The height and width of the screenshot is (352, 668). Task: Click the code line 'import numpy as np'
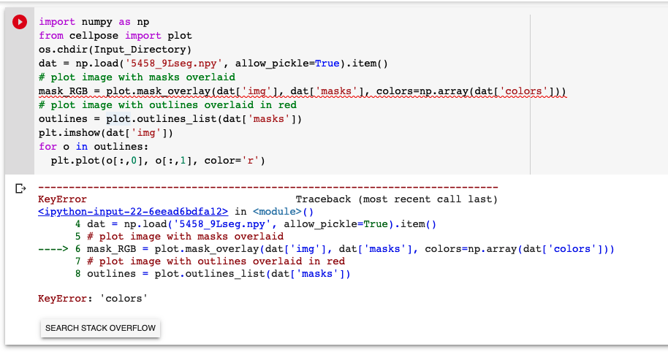(94, 22)
